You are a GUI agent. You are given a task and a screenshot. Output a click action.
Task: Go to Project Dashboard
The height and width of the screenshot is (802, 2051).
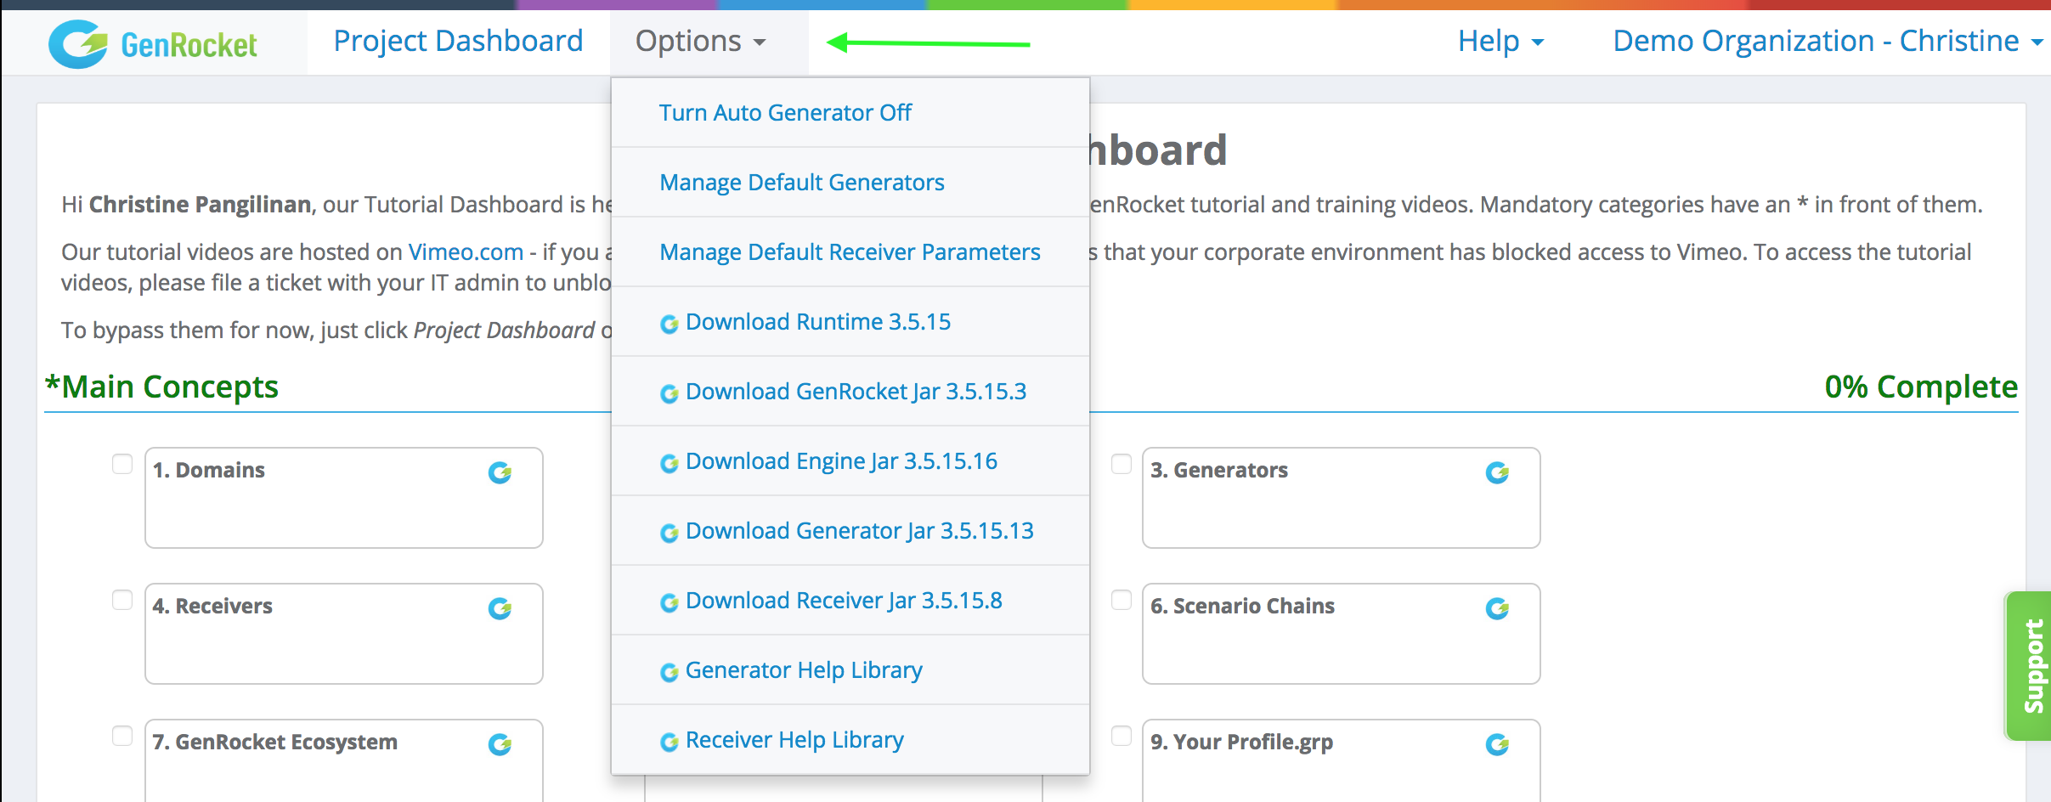[458, 42]
